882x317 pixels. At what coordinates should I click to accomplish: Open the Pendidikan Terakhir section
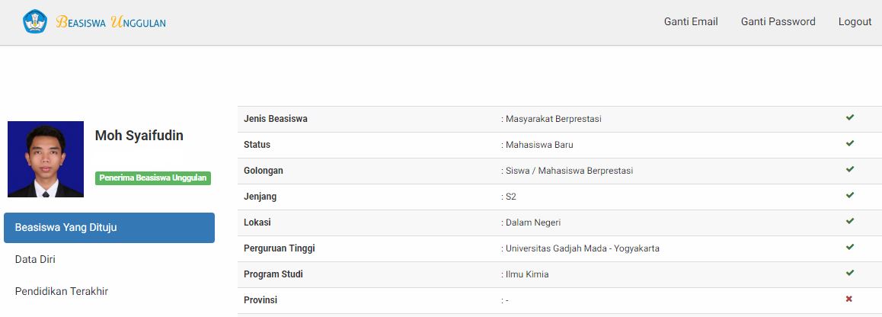pyautogui.click(x=61, y=292)
